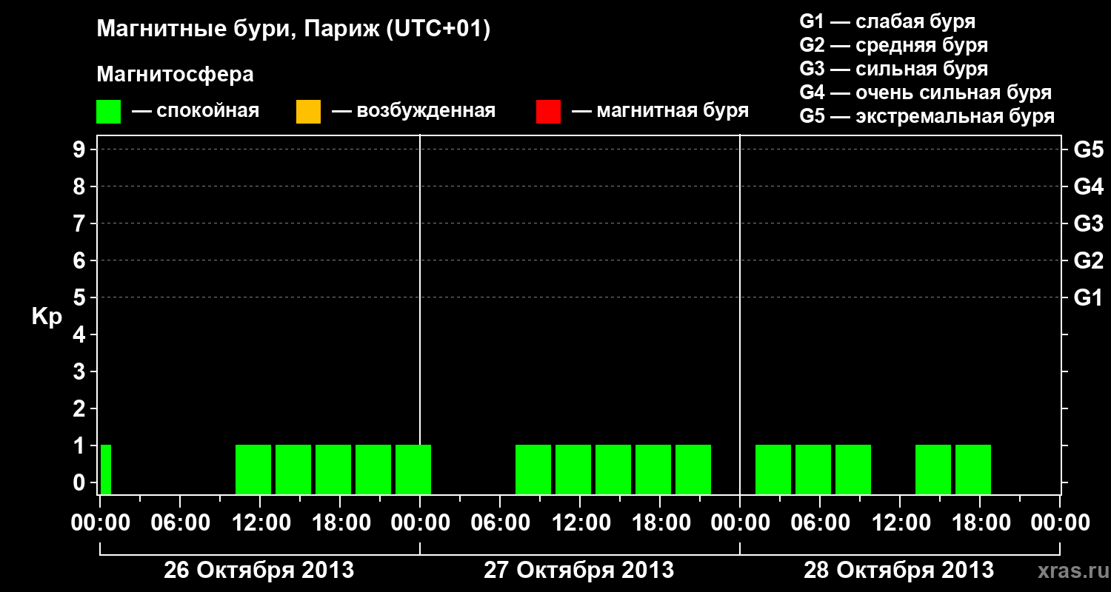This screenshot has height=592, width=1111.
Task: Click the 'G1' label on right axis
Action: click(x=1088, y=297)
